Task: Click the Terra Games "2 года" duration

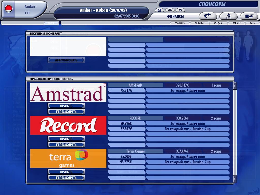Action: coord(216,151)
